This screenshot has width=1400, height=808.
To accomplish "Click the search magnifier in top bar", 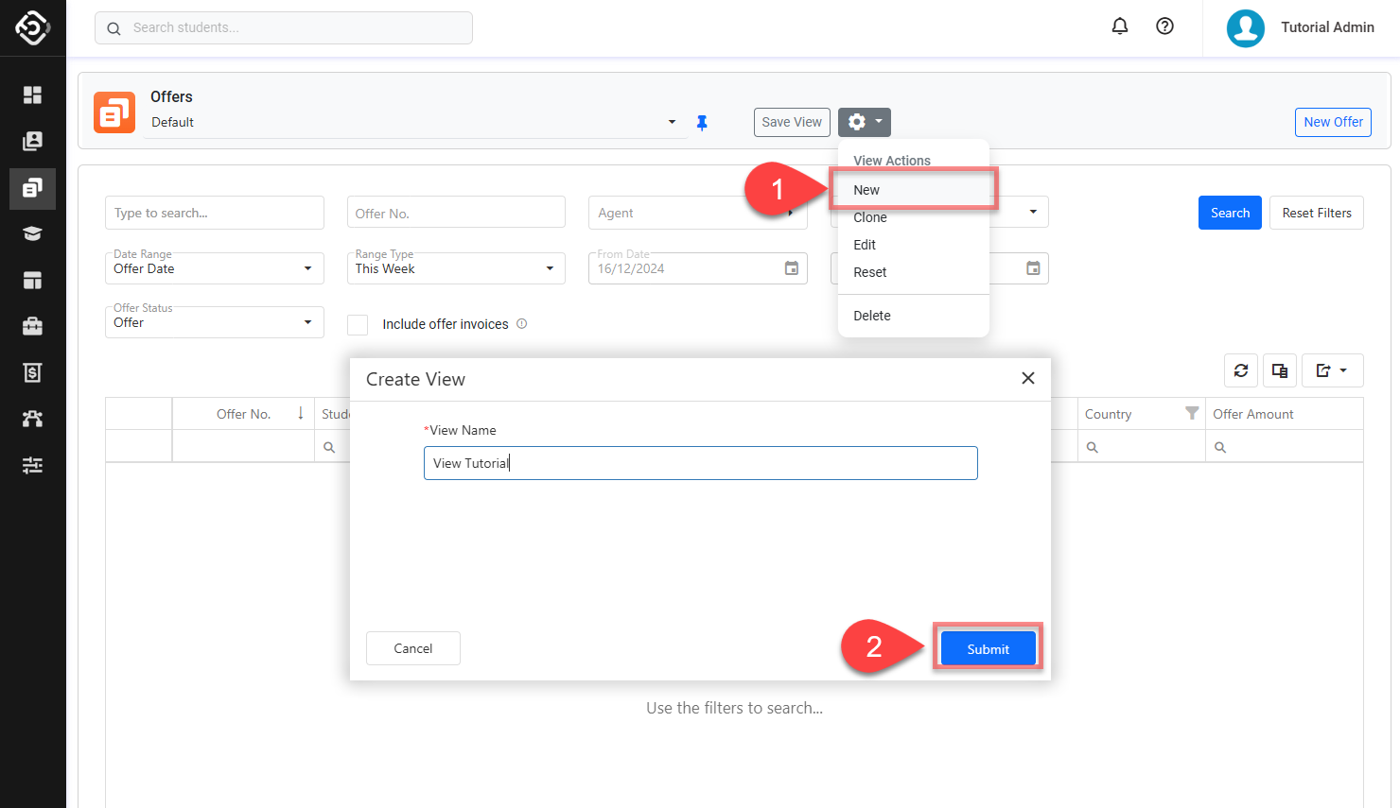I will pyautogui.click(x=114, y=28).
